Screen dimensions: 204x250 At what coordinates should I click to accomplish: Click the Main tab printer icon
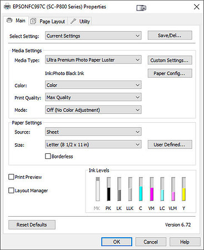point(9,20)
